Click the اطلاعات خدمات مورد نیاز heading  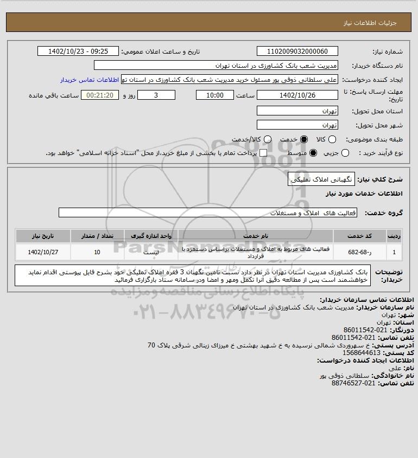click(364, 193)
